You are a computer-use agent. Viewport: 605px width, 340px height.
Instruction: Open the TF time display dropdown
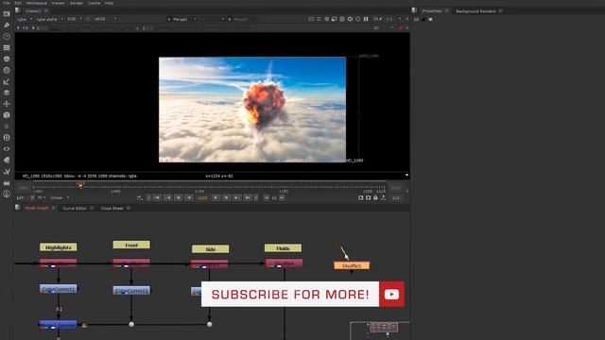coord(41,197)
